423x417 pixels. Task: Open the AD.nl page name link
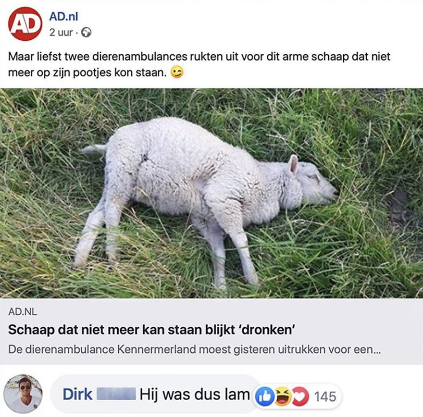tap(64, 17)
